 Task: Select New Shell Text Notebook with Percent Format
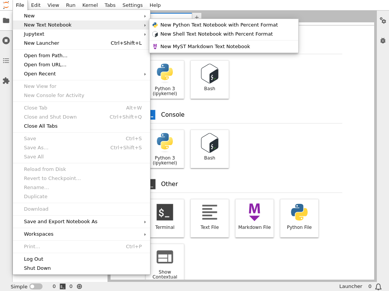click(x=224, y=34)
